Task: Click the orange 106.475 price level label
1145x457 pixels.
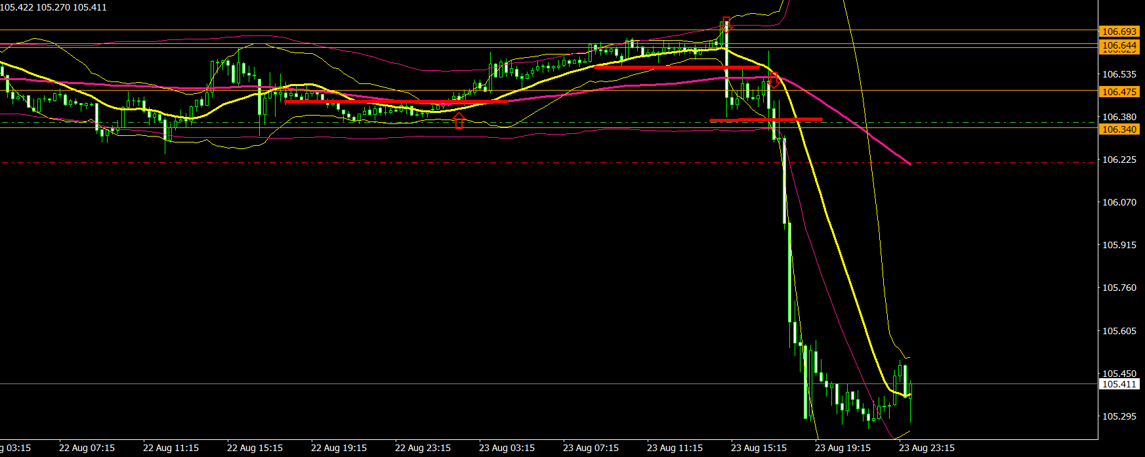Action: (x=1119, y=92)
